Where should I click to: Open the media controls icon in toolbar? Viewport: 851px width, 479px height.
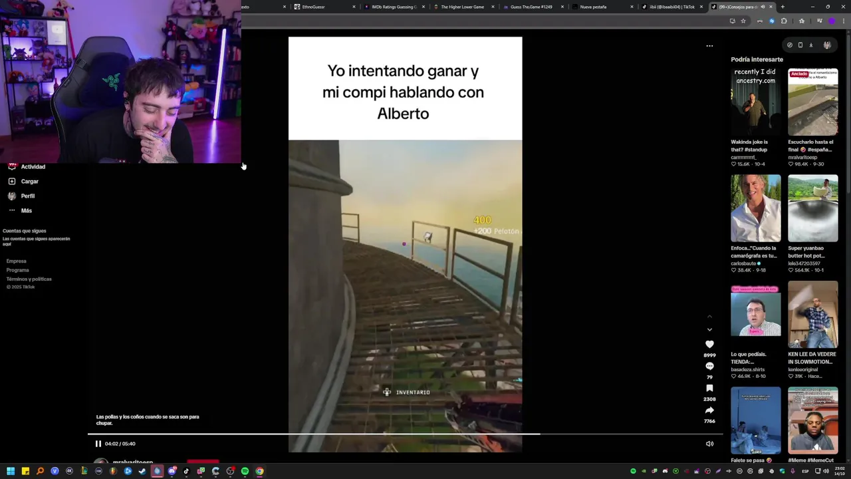820,21
